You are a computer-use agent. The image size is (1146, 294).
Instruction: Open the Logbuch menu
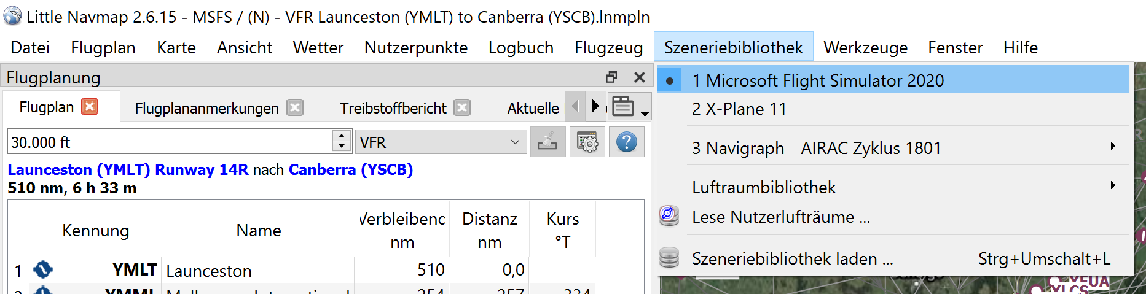(521, 47)
